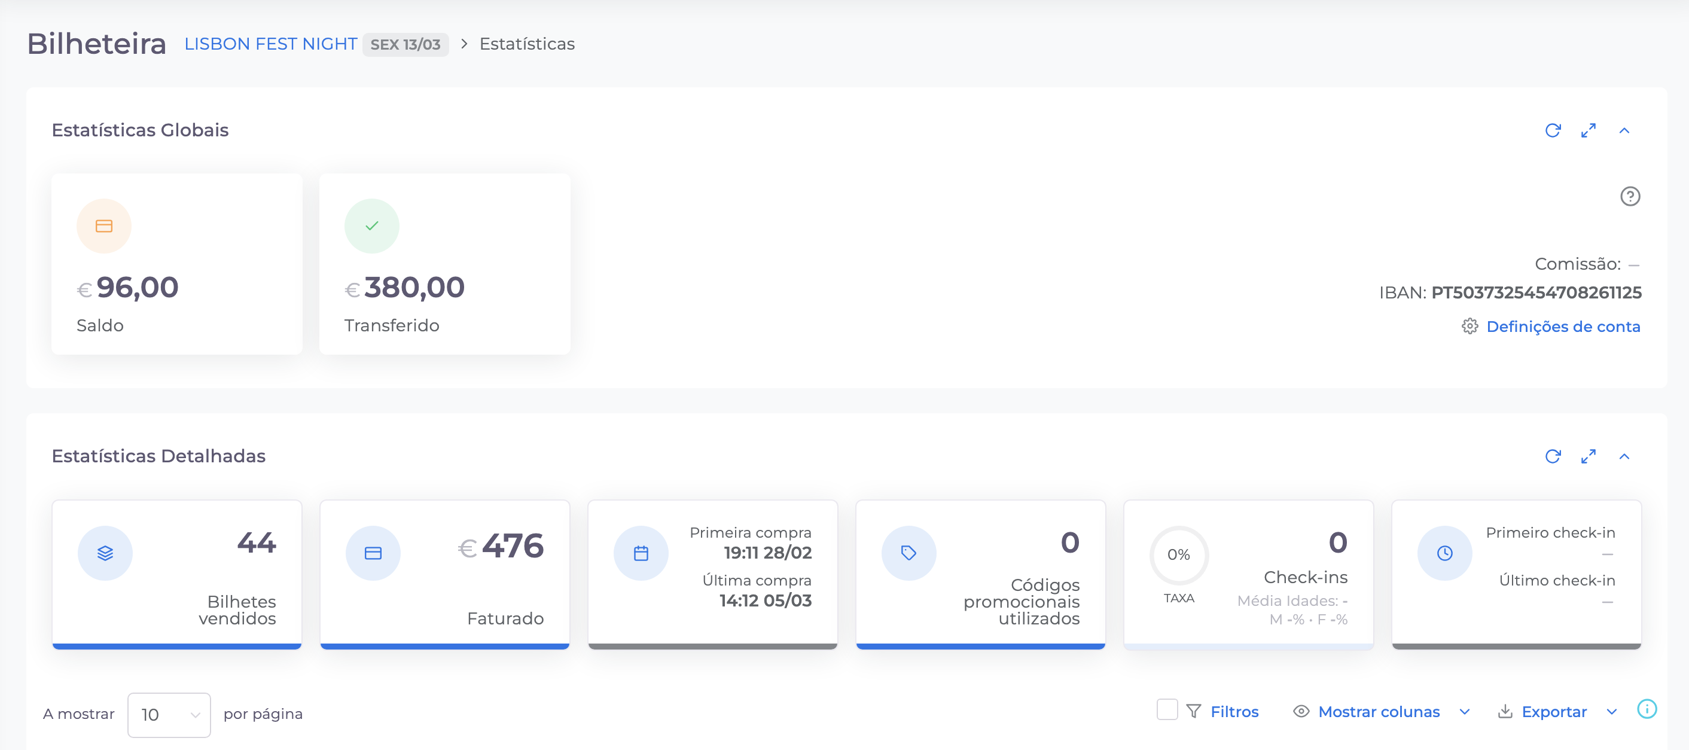Click the check-in TAXA progress circle
1689x750 pixels.
click(x=1178, y=554)
